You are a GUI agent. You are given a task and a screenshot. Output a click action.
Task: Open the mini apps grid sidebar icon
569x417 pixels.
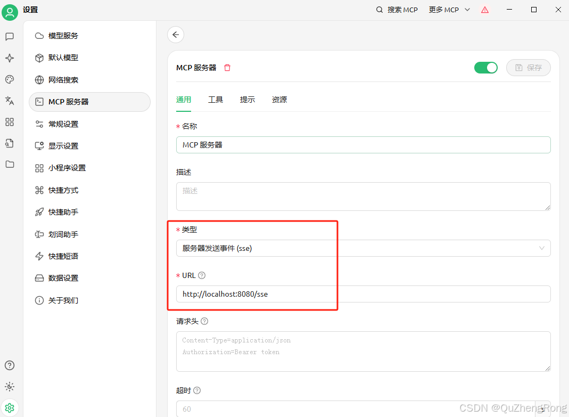pyautogui.click(x=10, y=122)
